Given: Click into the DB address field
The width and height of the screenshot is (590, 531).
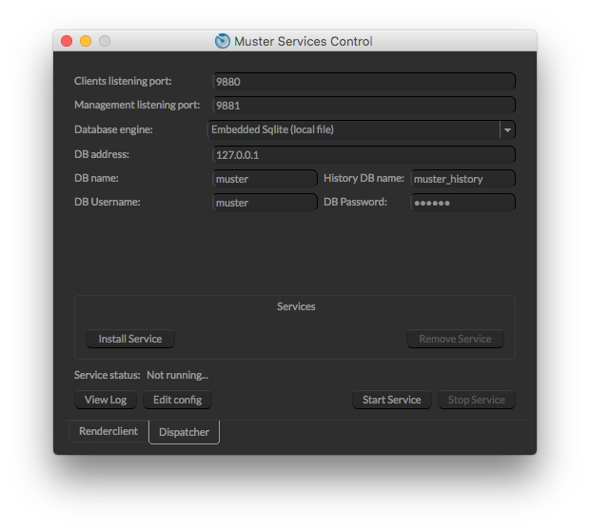Looking at the screenshot, I should (364, 154).
